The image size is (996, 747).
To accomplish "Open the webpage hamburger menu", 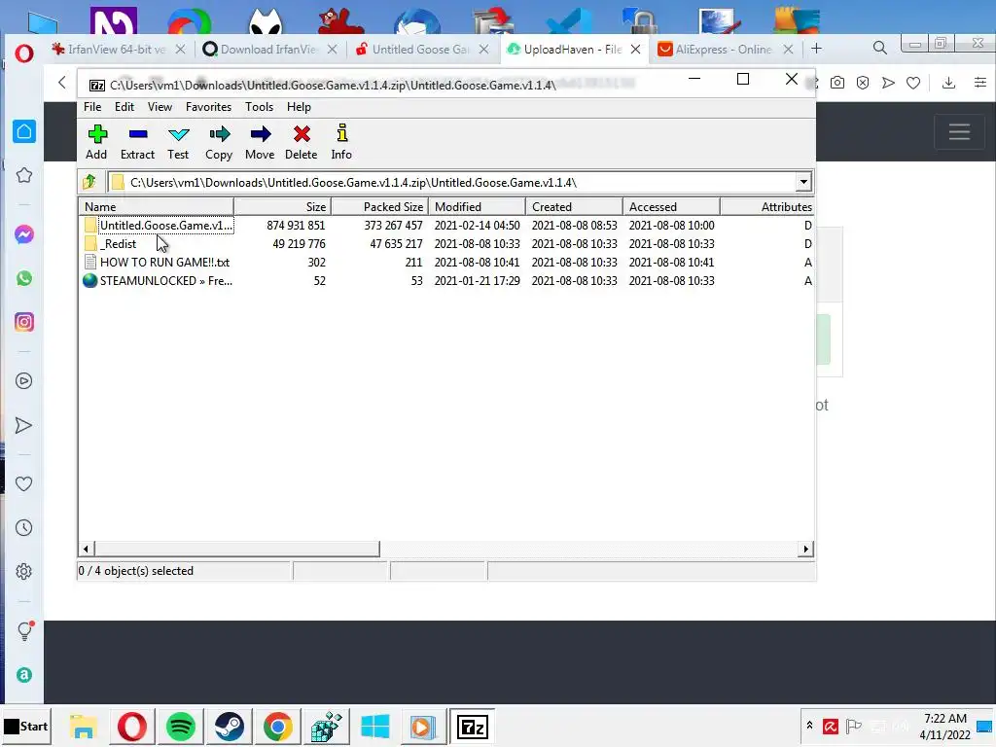I will tap(959, 131).
